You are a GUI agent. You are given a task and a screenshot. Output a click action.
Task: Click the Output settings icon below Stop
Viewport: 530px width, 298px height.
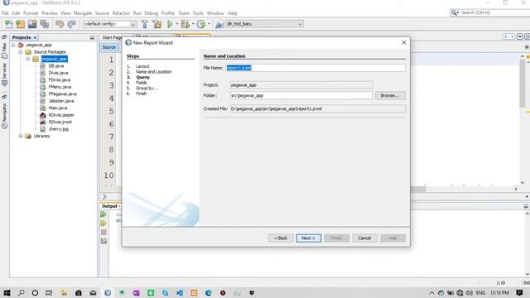pos(104,241)
